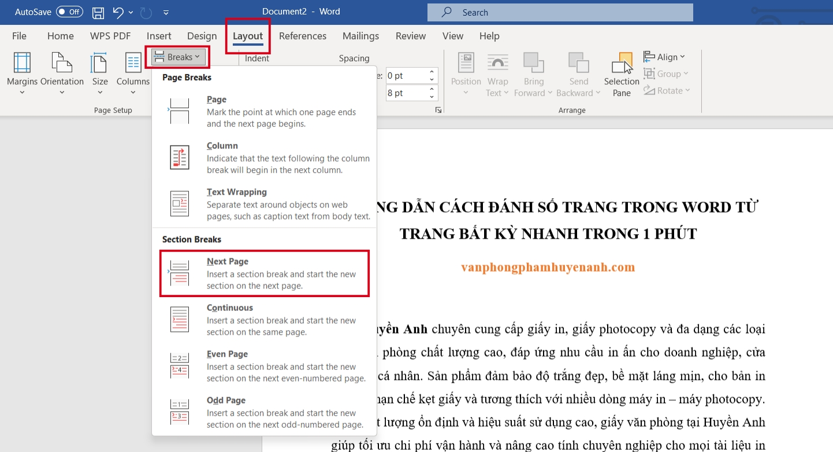Choose Next Page section break
Viewport: 833px width, 452px height.
pos(264,273)
